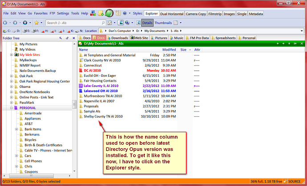Apply the Camera Copy style
307x186 pixels.
[196, 14]
